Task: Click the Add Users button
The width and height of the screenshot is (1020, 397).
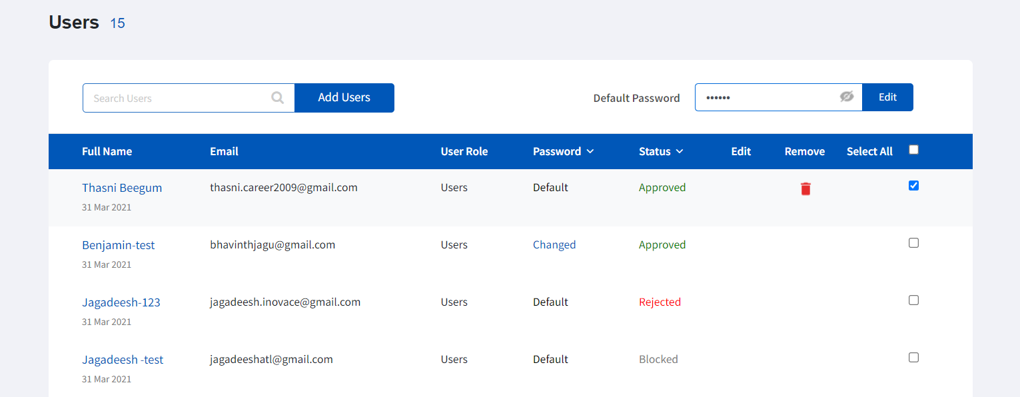Action: point(344,98)
